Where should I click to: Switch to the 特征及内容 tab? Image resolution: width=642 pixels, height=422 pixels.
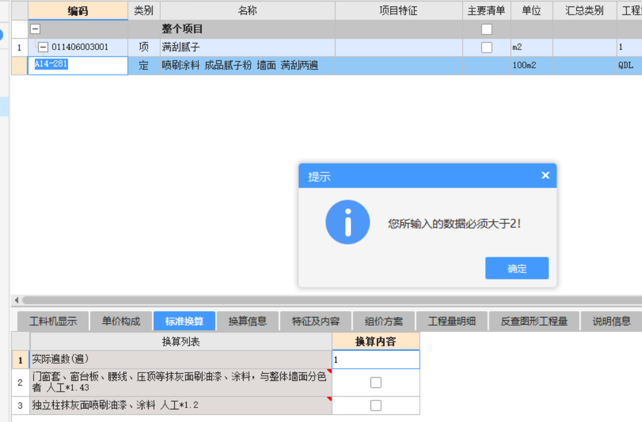(x=316, y=321)
